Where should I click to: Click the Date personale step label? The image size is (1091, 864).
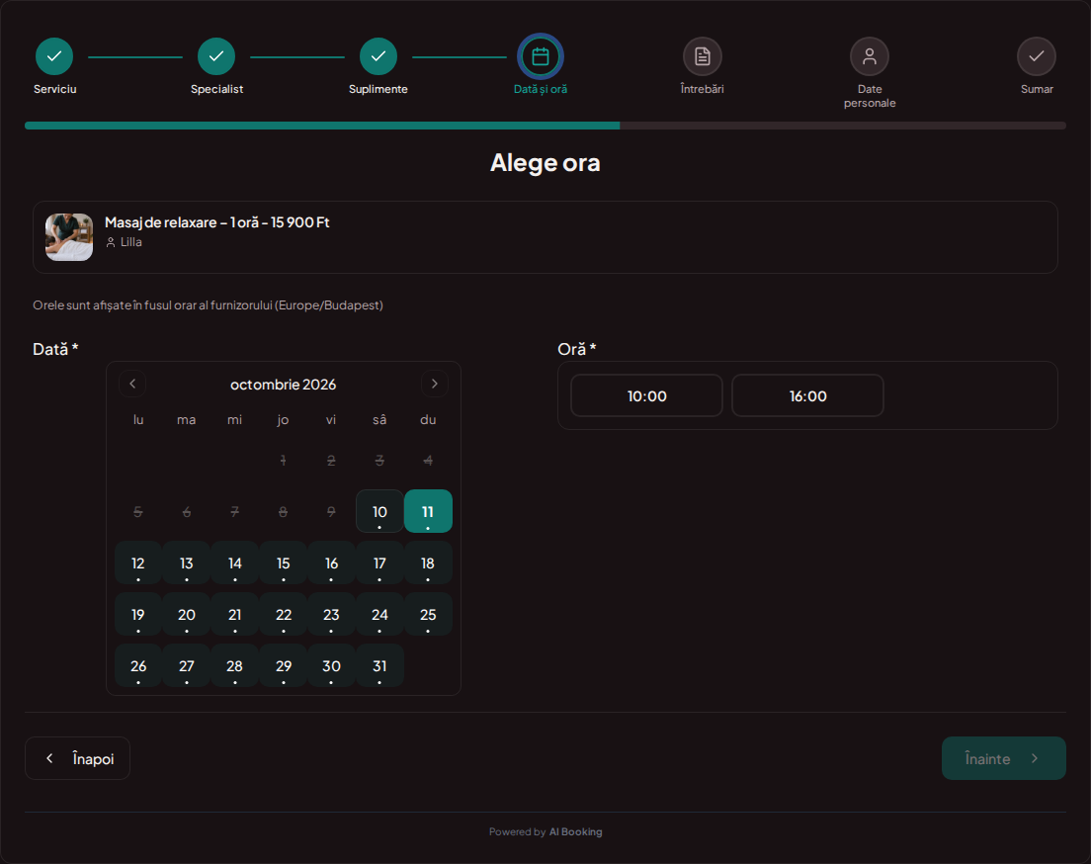[x=870, y=96]
